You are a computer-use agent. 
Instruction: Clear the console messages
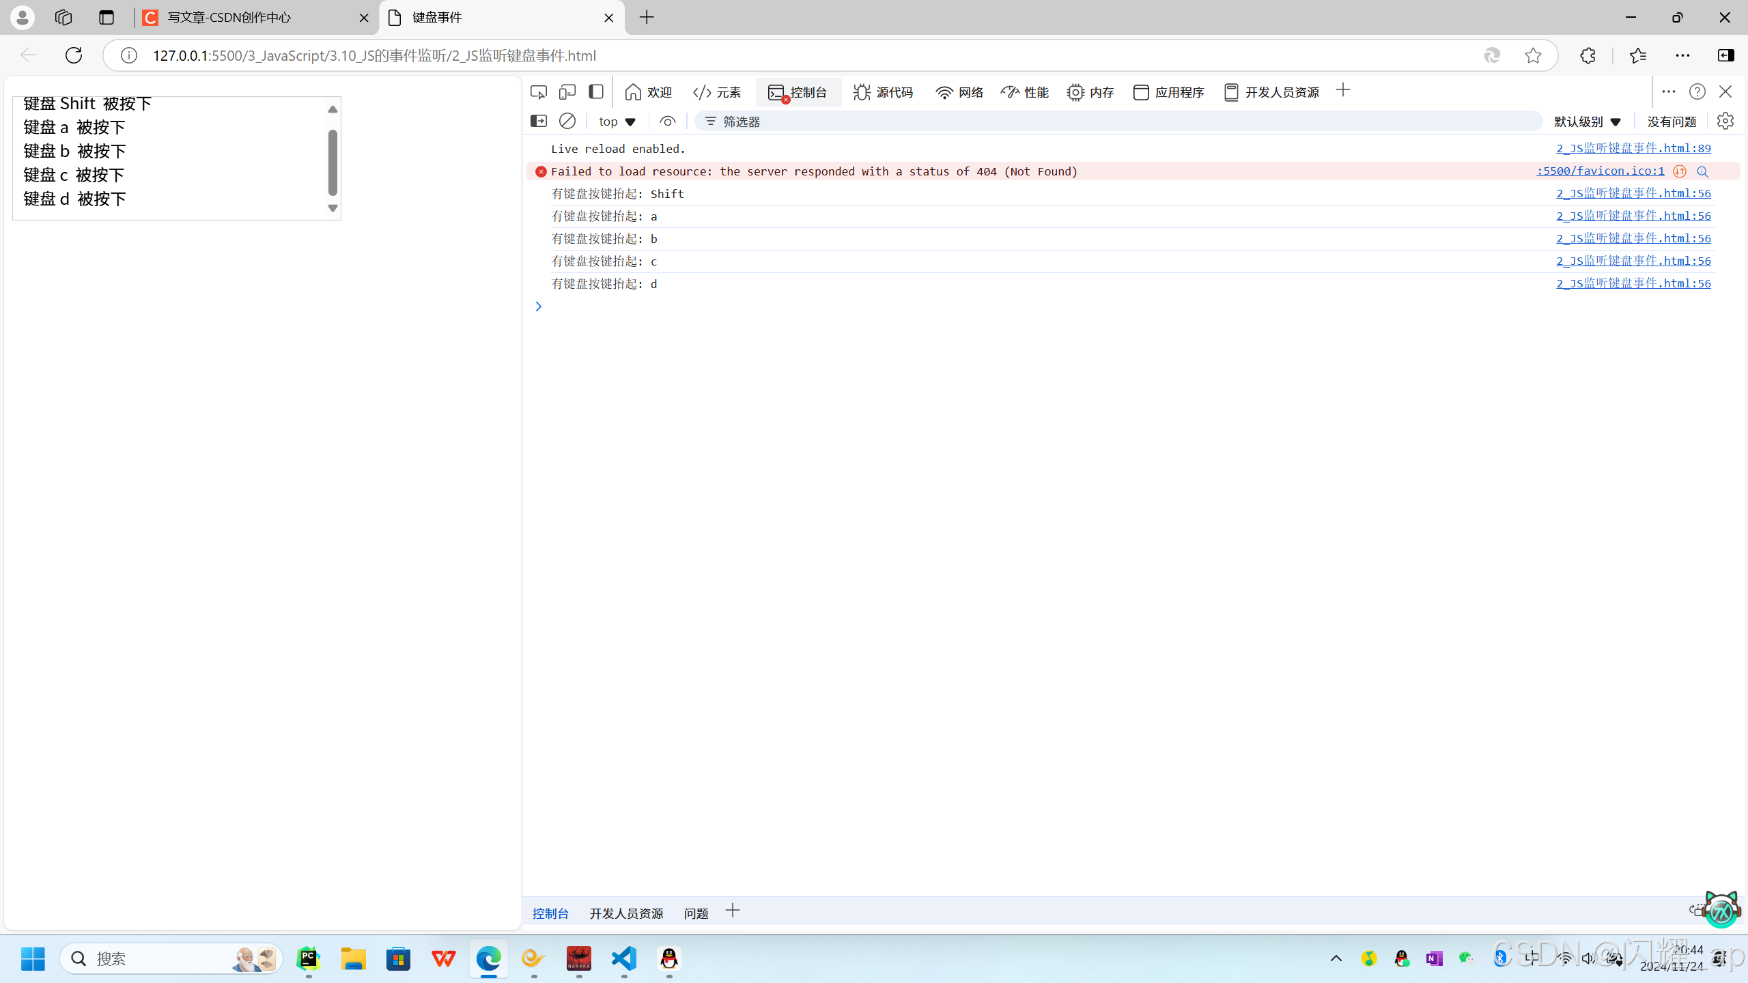point(567,121)
